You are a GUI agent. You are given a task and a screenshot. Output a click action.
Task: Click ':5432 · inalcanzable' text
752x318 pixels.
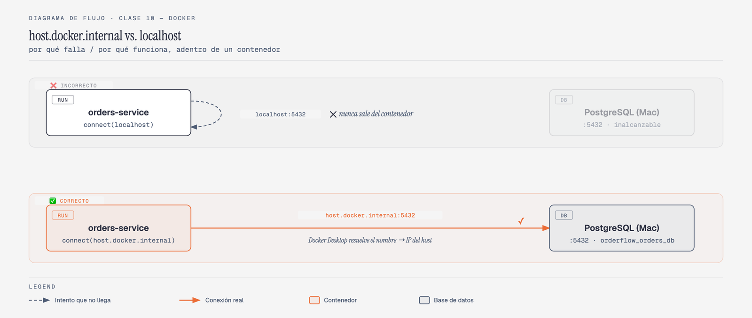[622, 125]
